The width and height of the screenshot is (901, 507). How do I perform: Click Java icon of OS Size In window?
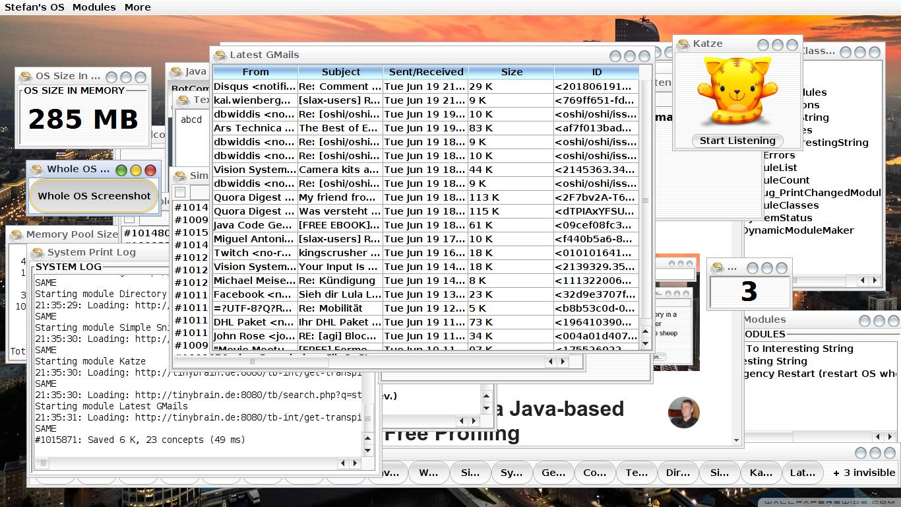coord(26,77)
